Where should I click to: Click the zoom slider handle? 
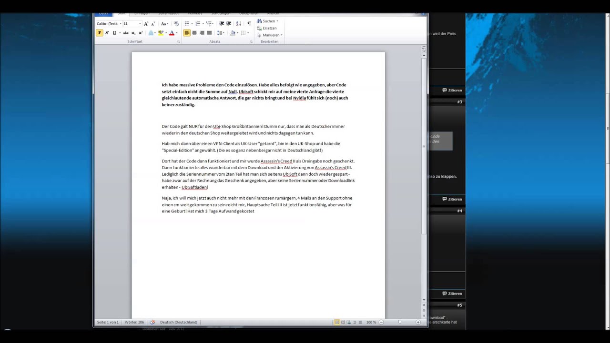coord(399,322)
